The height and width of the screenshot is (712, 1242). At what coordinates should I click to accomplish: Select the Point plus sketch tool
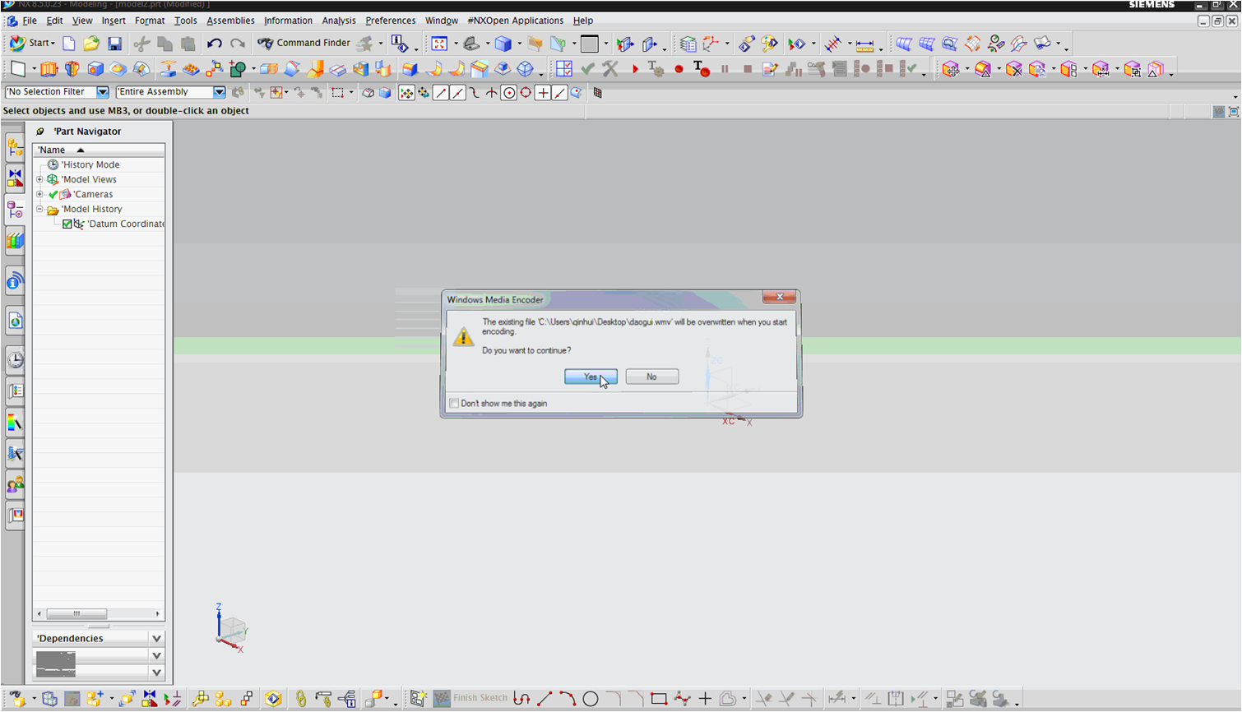coord(704,699)
